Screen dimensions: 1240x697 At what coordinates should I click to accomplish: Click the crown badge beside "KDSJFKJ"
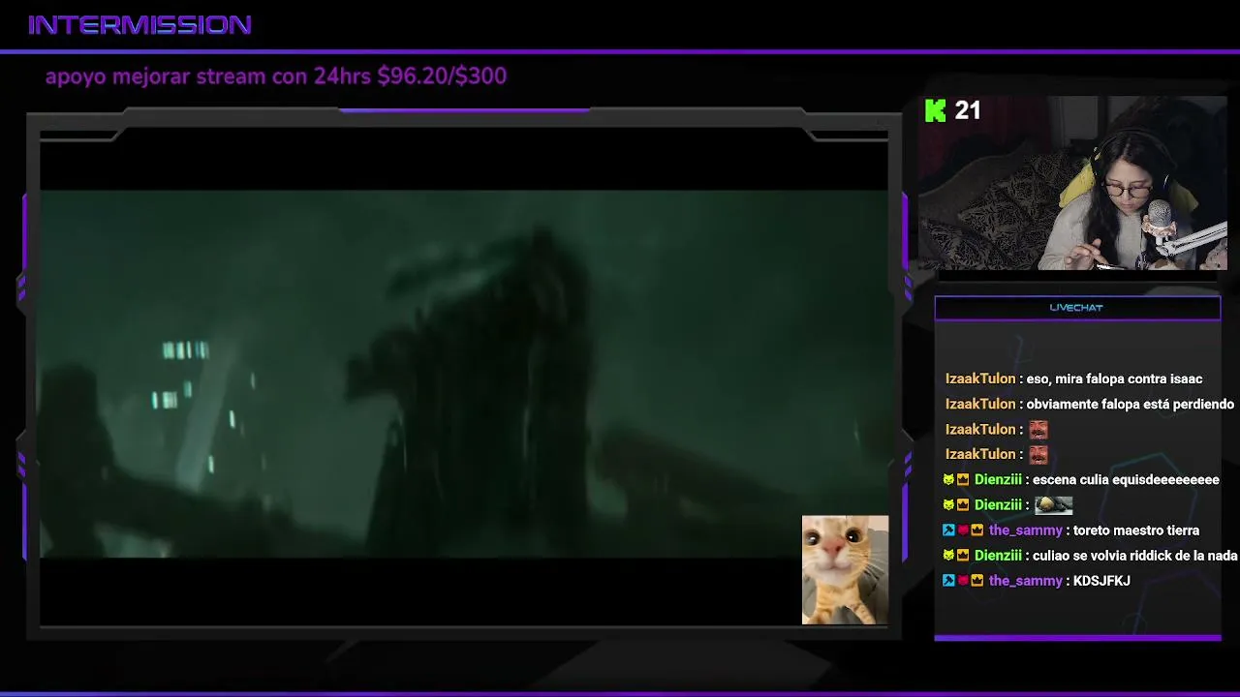coord(977,581)
